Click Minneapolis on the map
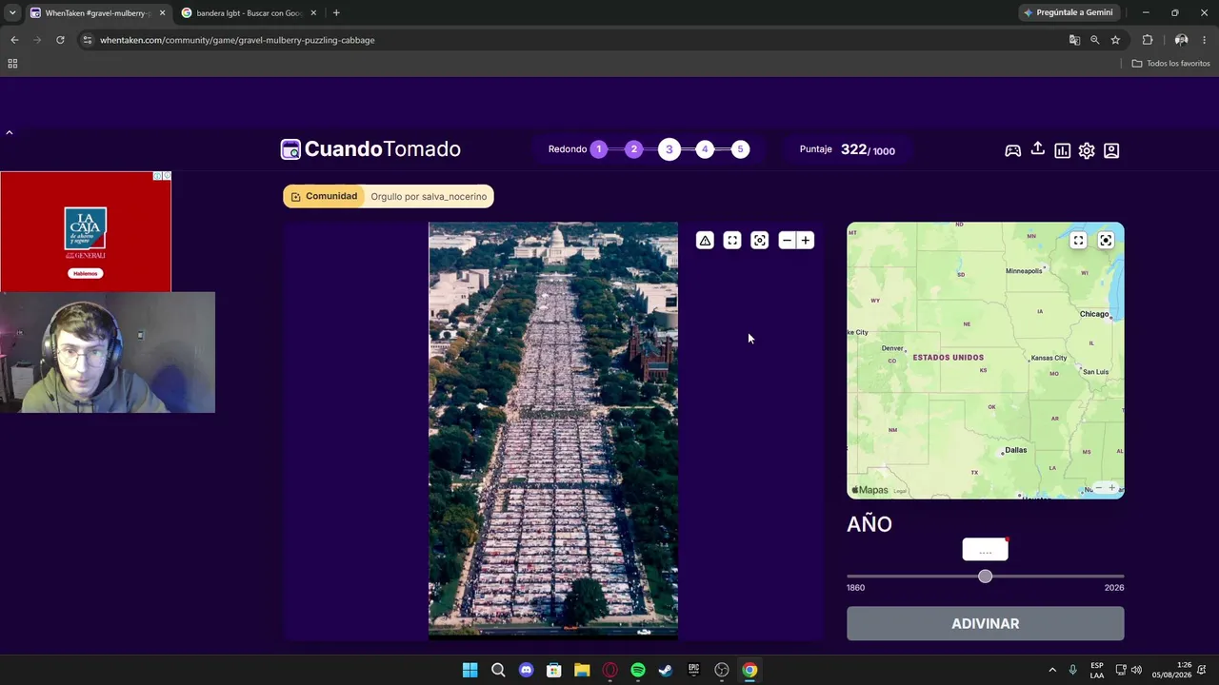Viewport: 1219px width, 685px height. 1025,271
